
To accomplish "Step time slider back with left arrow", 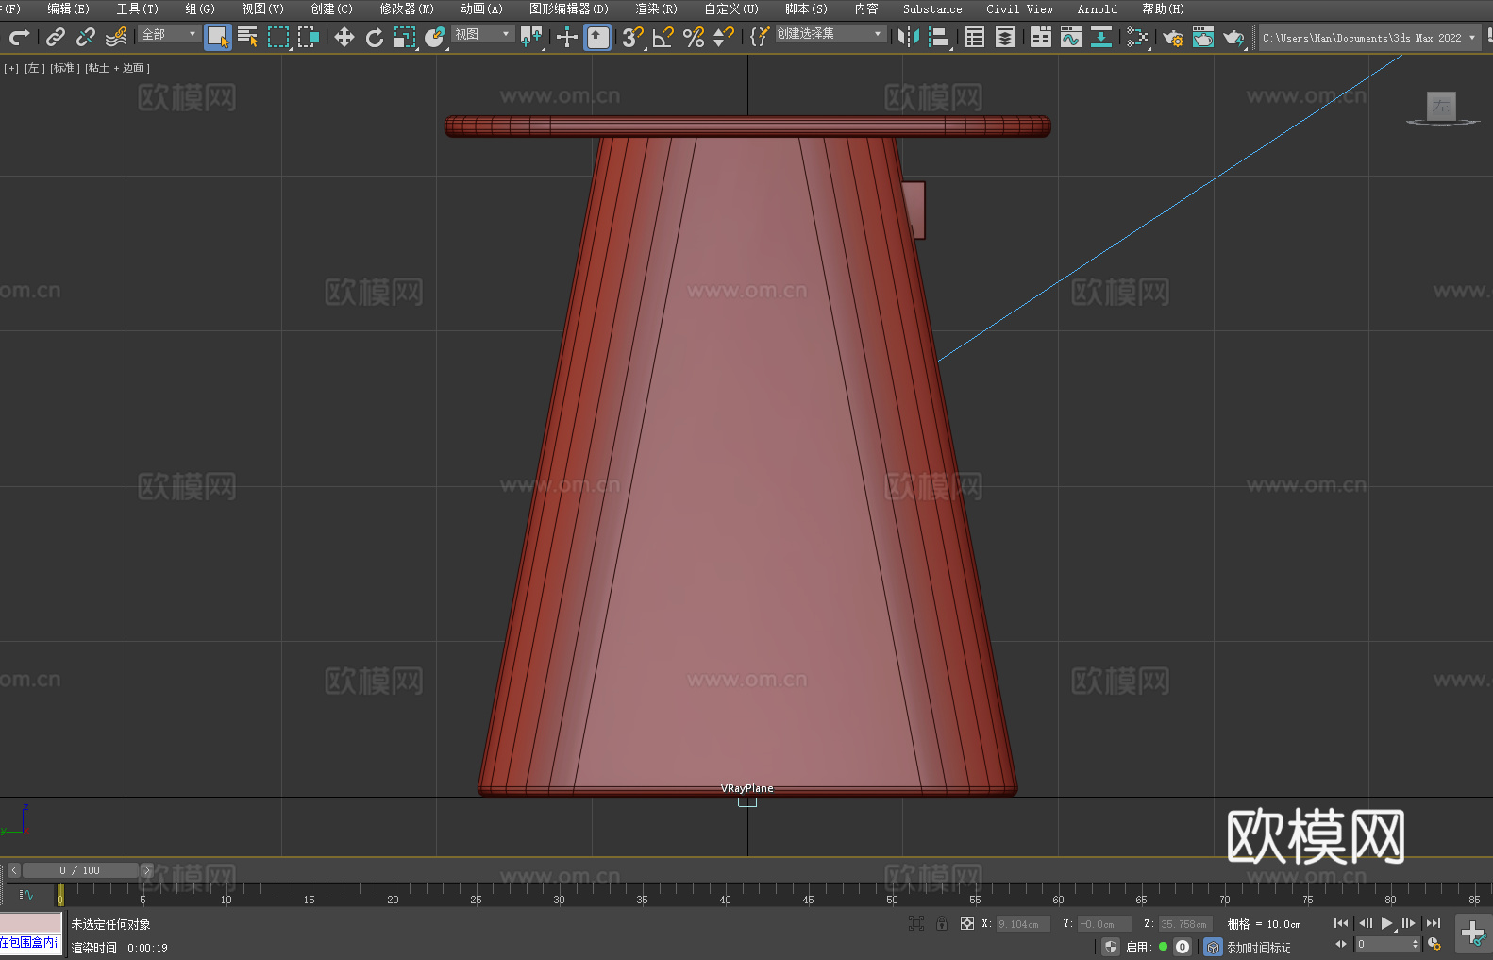I will (x=13, y=870).
